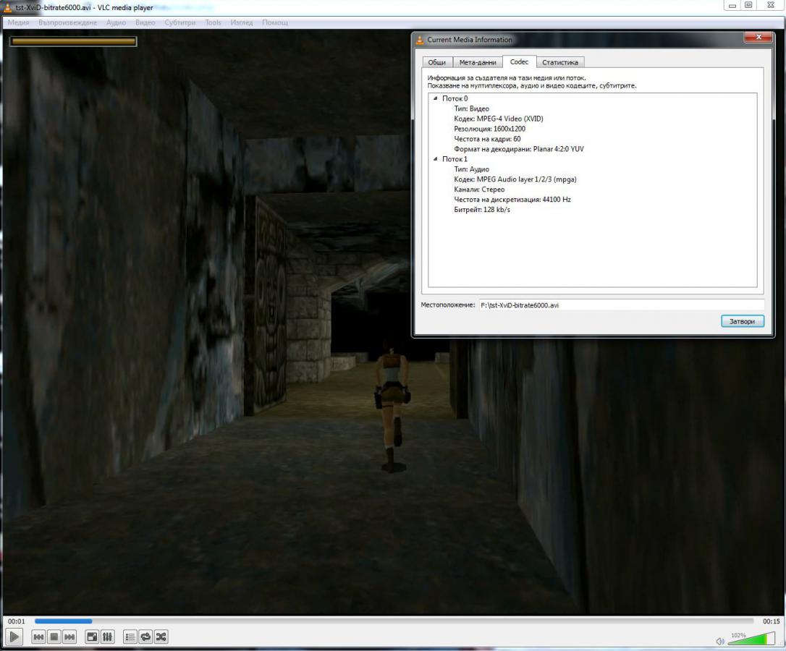Jump to previous media track
This screenshot has width=786, height=651.
pyautogui.click(x=38, y=637)
